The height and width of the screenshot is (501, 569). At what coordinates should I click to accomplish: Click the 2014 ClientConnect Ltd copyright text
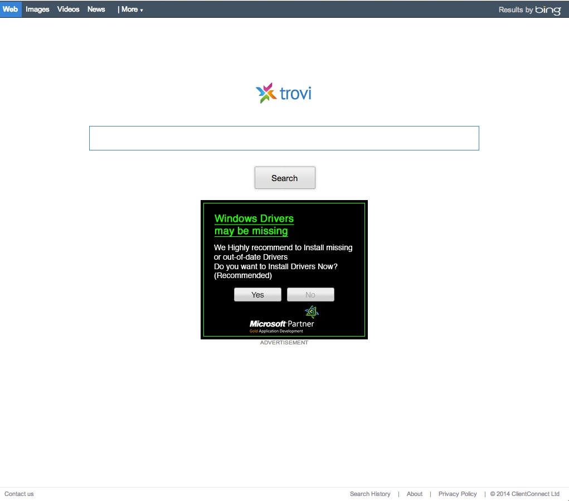click(x=525, y=494)
